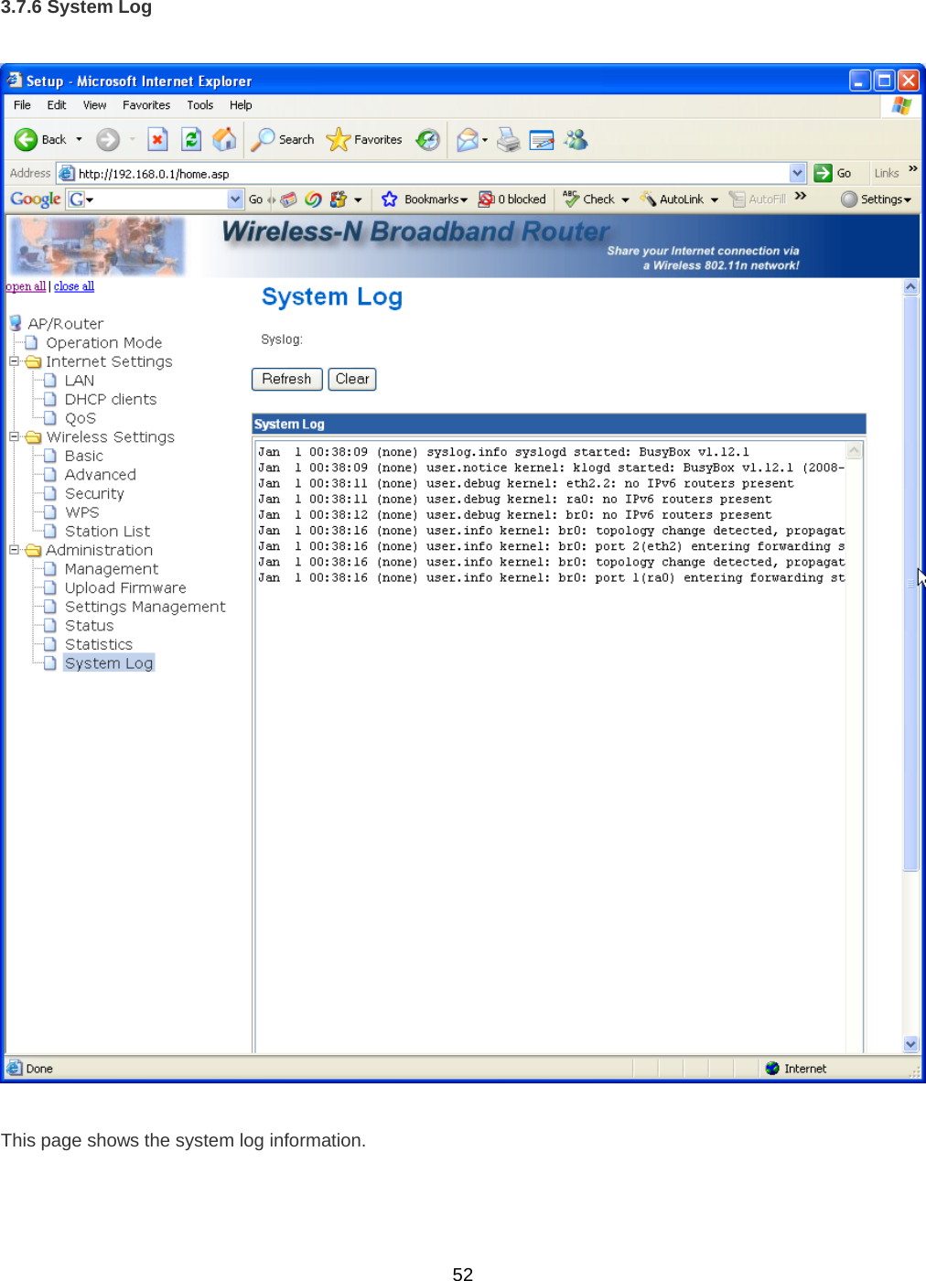Click the Stop loading icon
This screenshot has width=926, height=1281.
[x=157, y=139]
